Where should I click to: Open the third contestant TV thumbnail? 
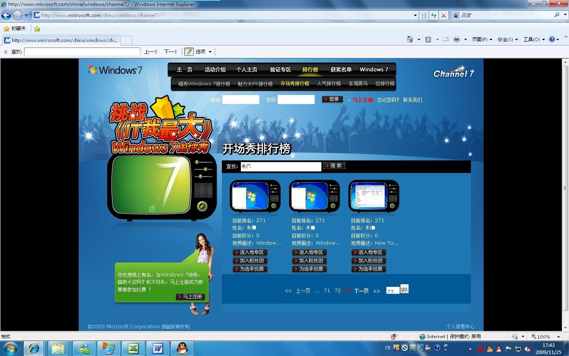(x=374, y=196)
